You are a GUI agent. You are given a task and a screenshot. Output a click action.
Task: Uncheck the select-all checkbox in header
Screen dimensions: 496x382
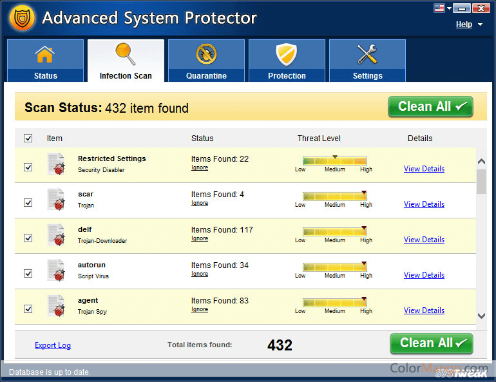point(28,138)
